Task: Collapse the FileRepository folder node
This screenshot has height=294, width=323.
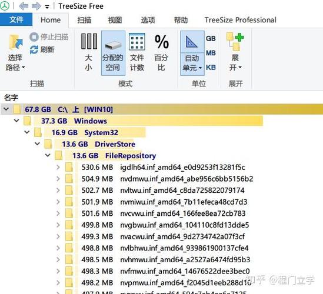Action: click(48, 155)
